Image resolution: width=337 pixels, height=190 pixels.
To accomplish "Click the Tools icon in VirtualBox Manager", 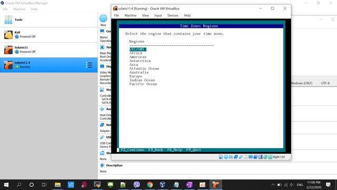I will pos(8,20).
